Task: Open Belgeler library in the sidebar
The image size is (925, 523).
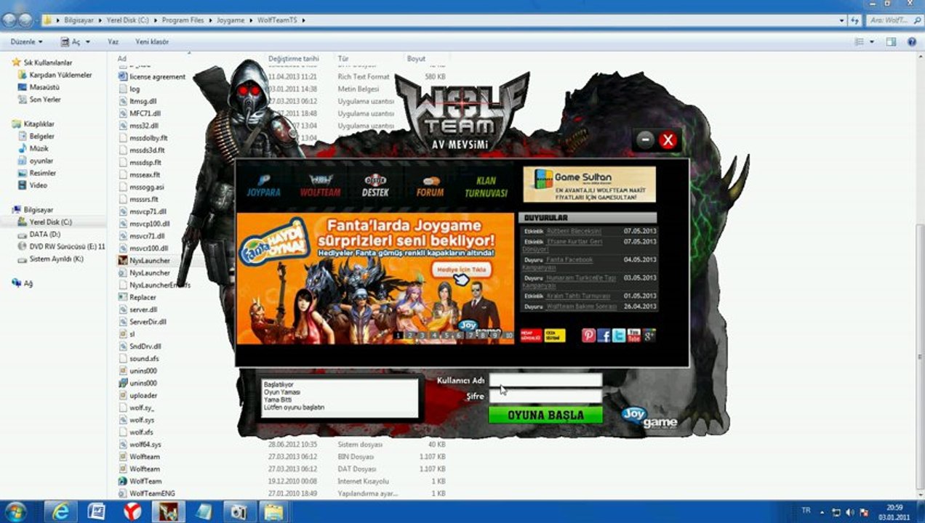Action: coord(41,137)
